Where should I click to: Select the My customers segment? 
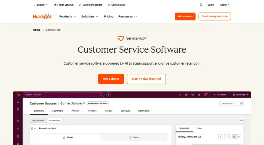pyautogui.click(x=38, y=120)
